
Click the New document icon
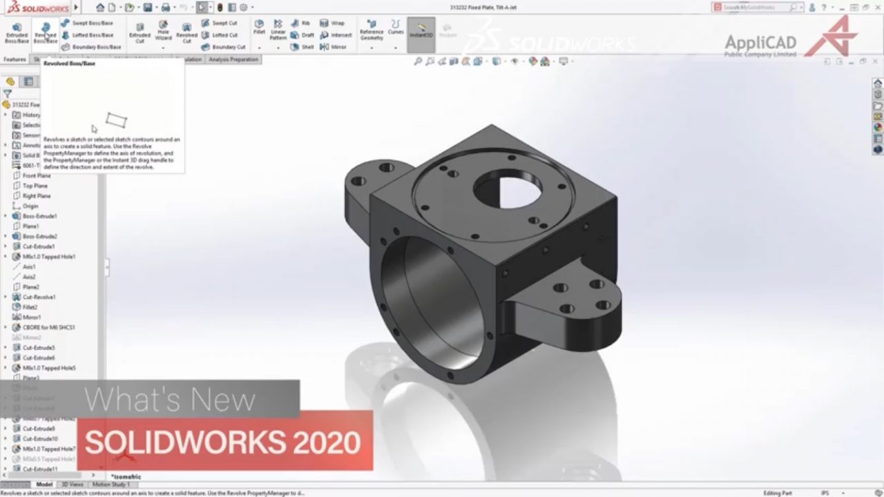point(113,8)
